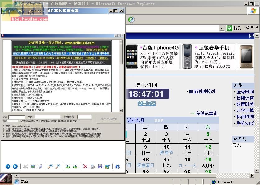
Task: Click the Internet zone globe in status bar
Action: click(x=214, y=182)
